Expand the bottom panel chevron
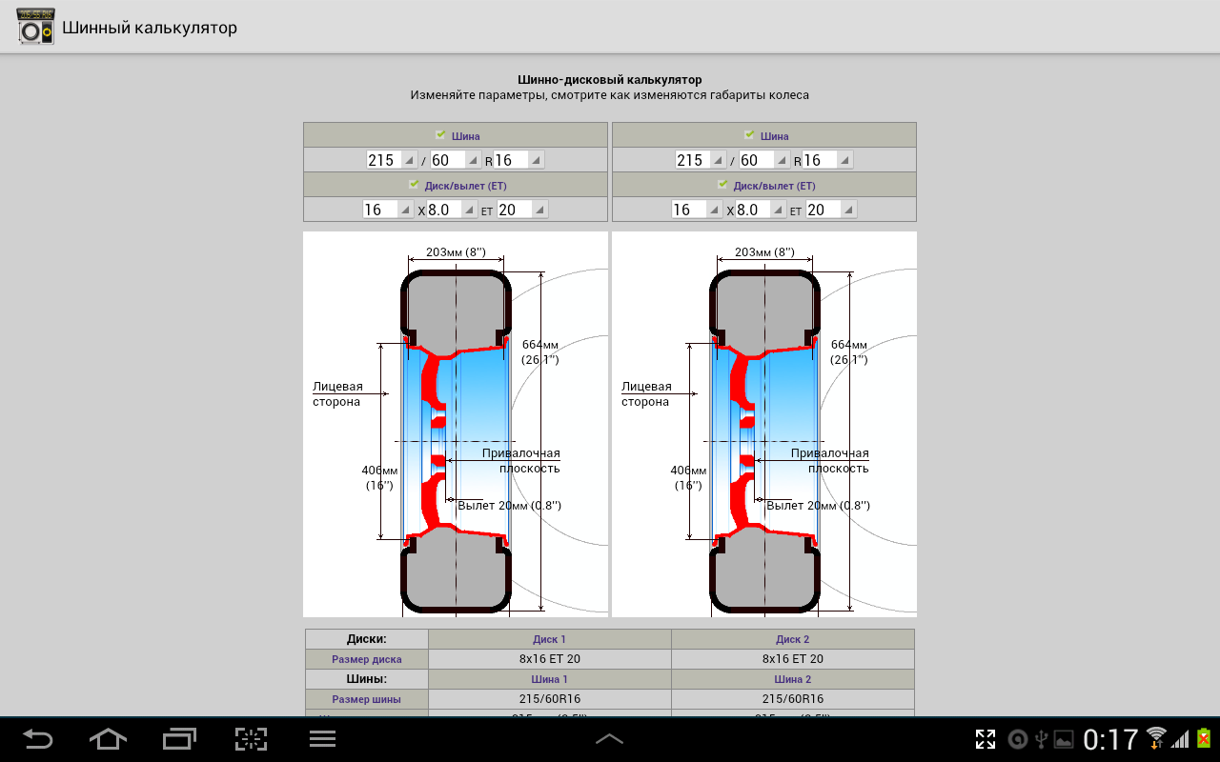The image size is (1220, 762). point(609,738)
